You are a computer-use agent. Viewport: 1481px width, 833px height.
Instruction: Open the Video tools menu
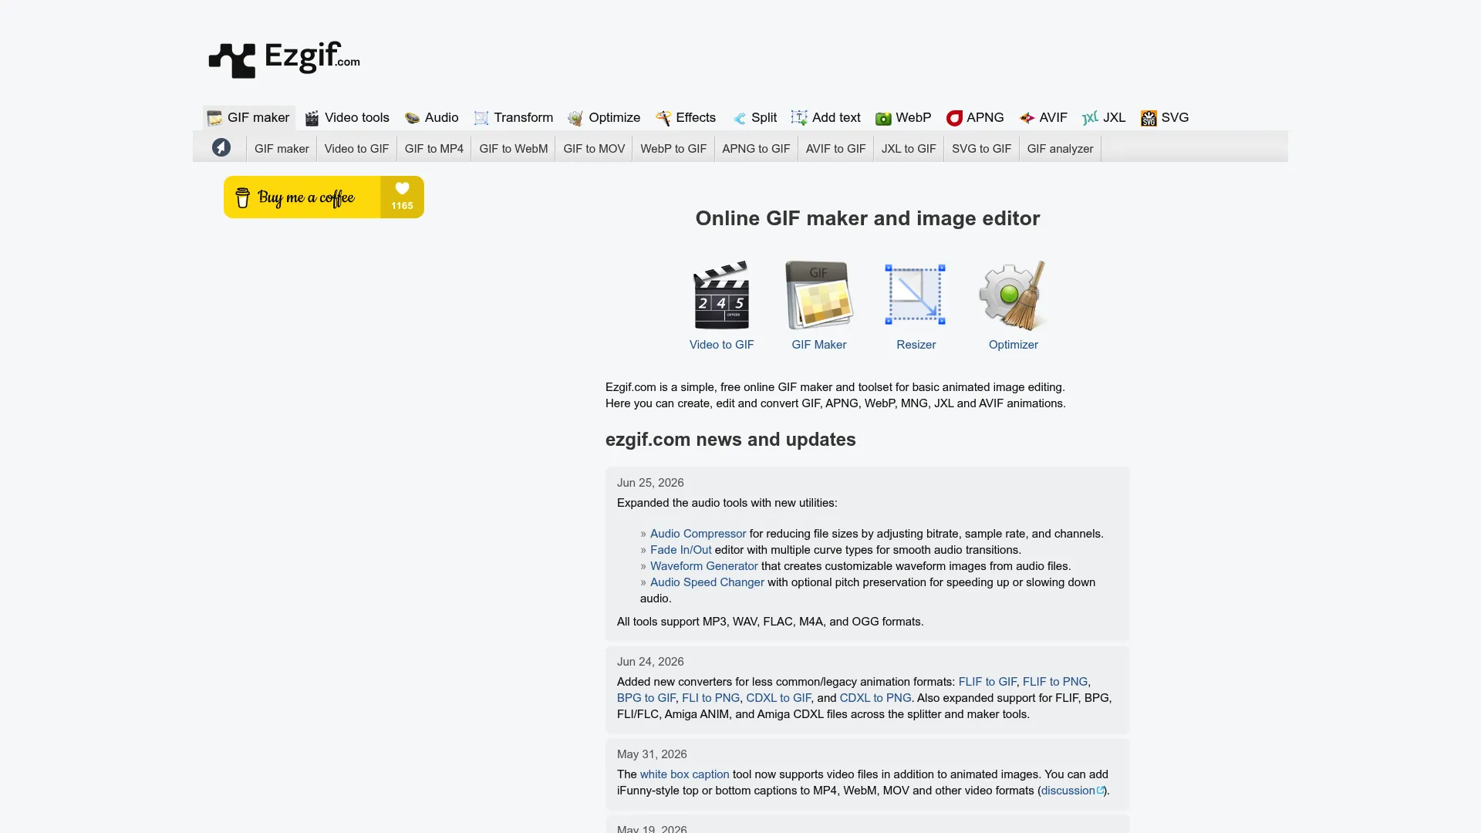pyautogui.click(x=347, y=117)
